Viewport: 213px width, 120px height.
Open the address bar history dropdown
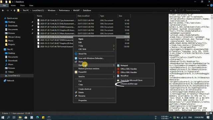(171, 10)
